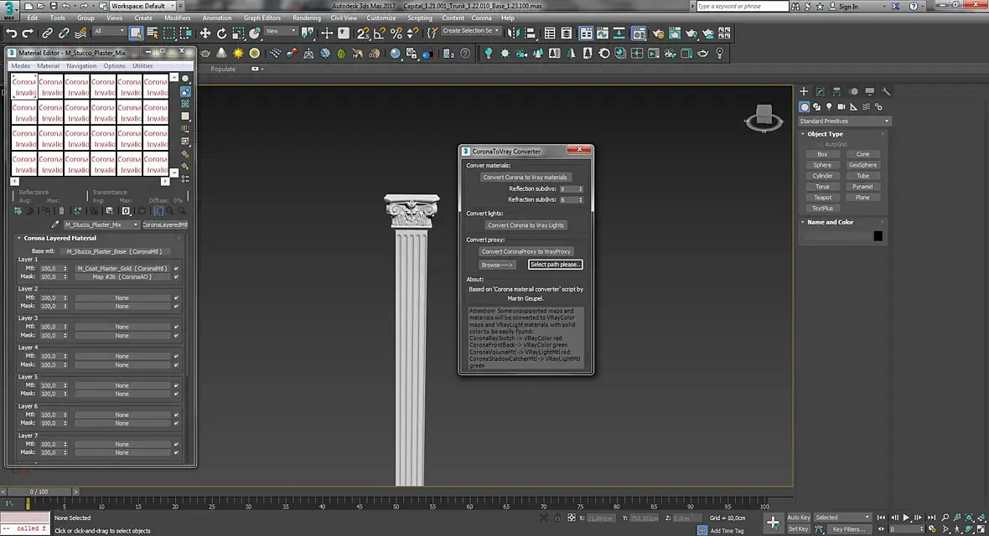Create a Teapot primitive
989x536 pixels.
pos(822,198)
